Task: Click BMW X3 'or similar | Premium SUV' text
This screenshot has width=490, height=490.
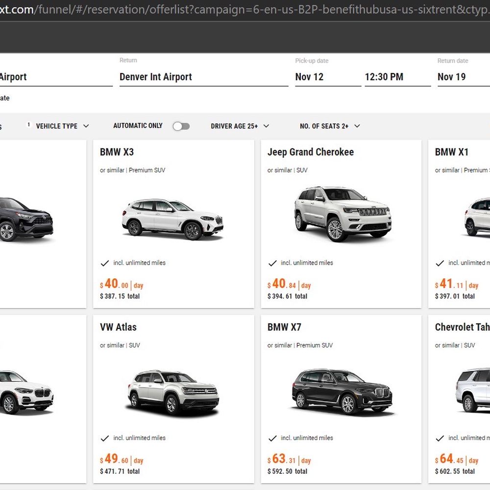Action: (132, 171)
